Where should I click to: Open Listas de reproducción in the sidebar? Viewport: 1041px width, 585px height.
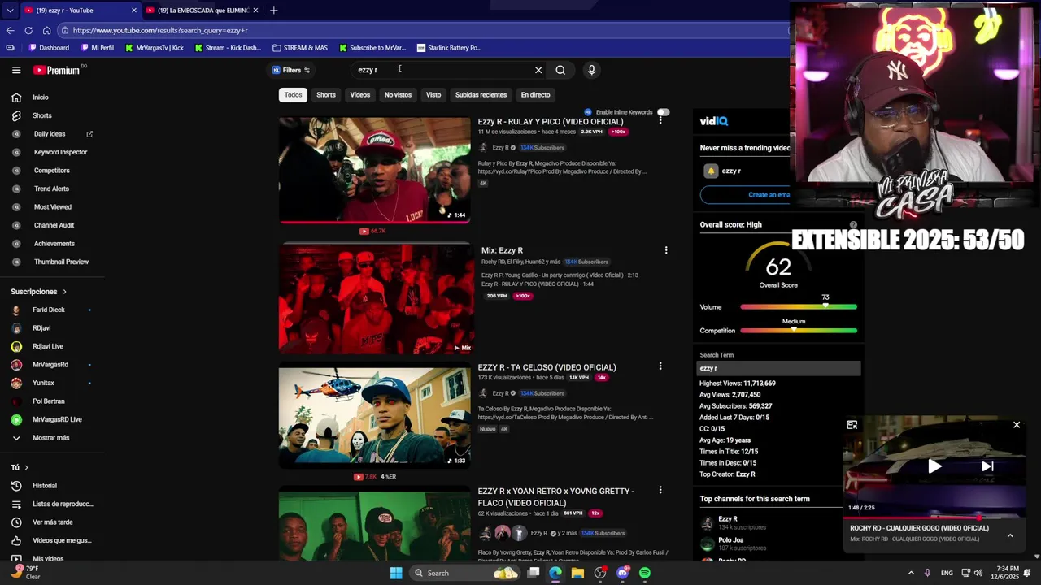point(63,504)
